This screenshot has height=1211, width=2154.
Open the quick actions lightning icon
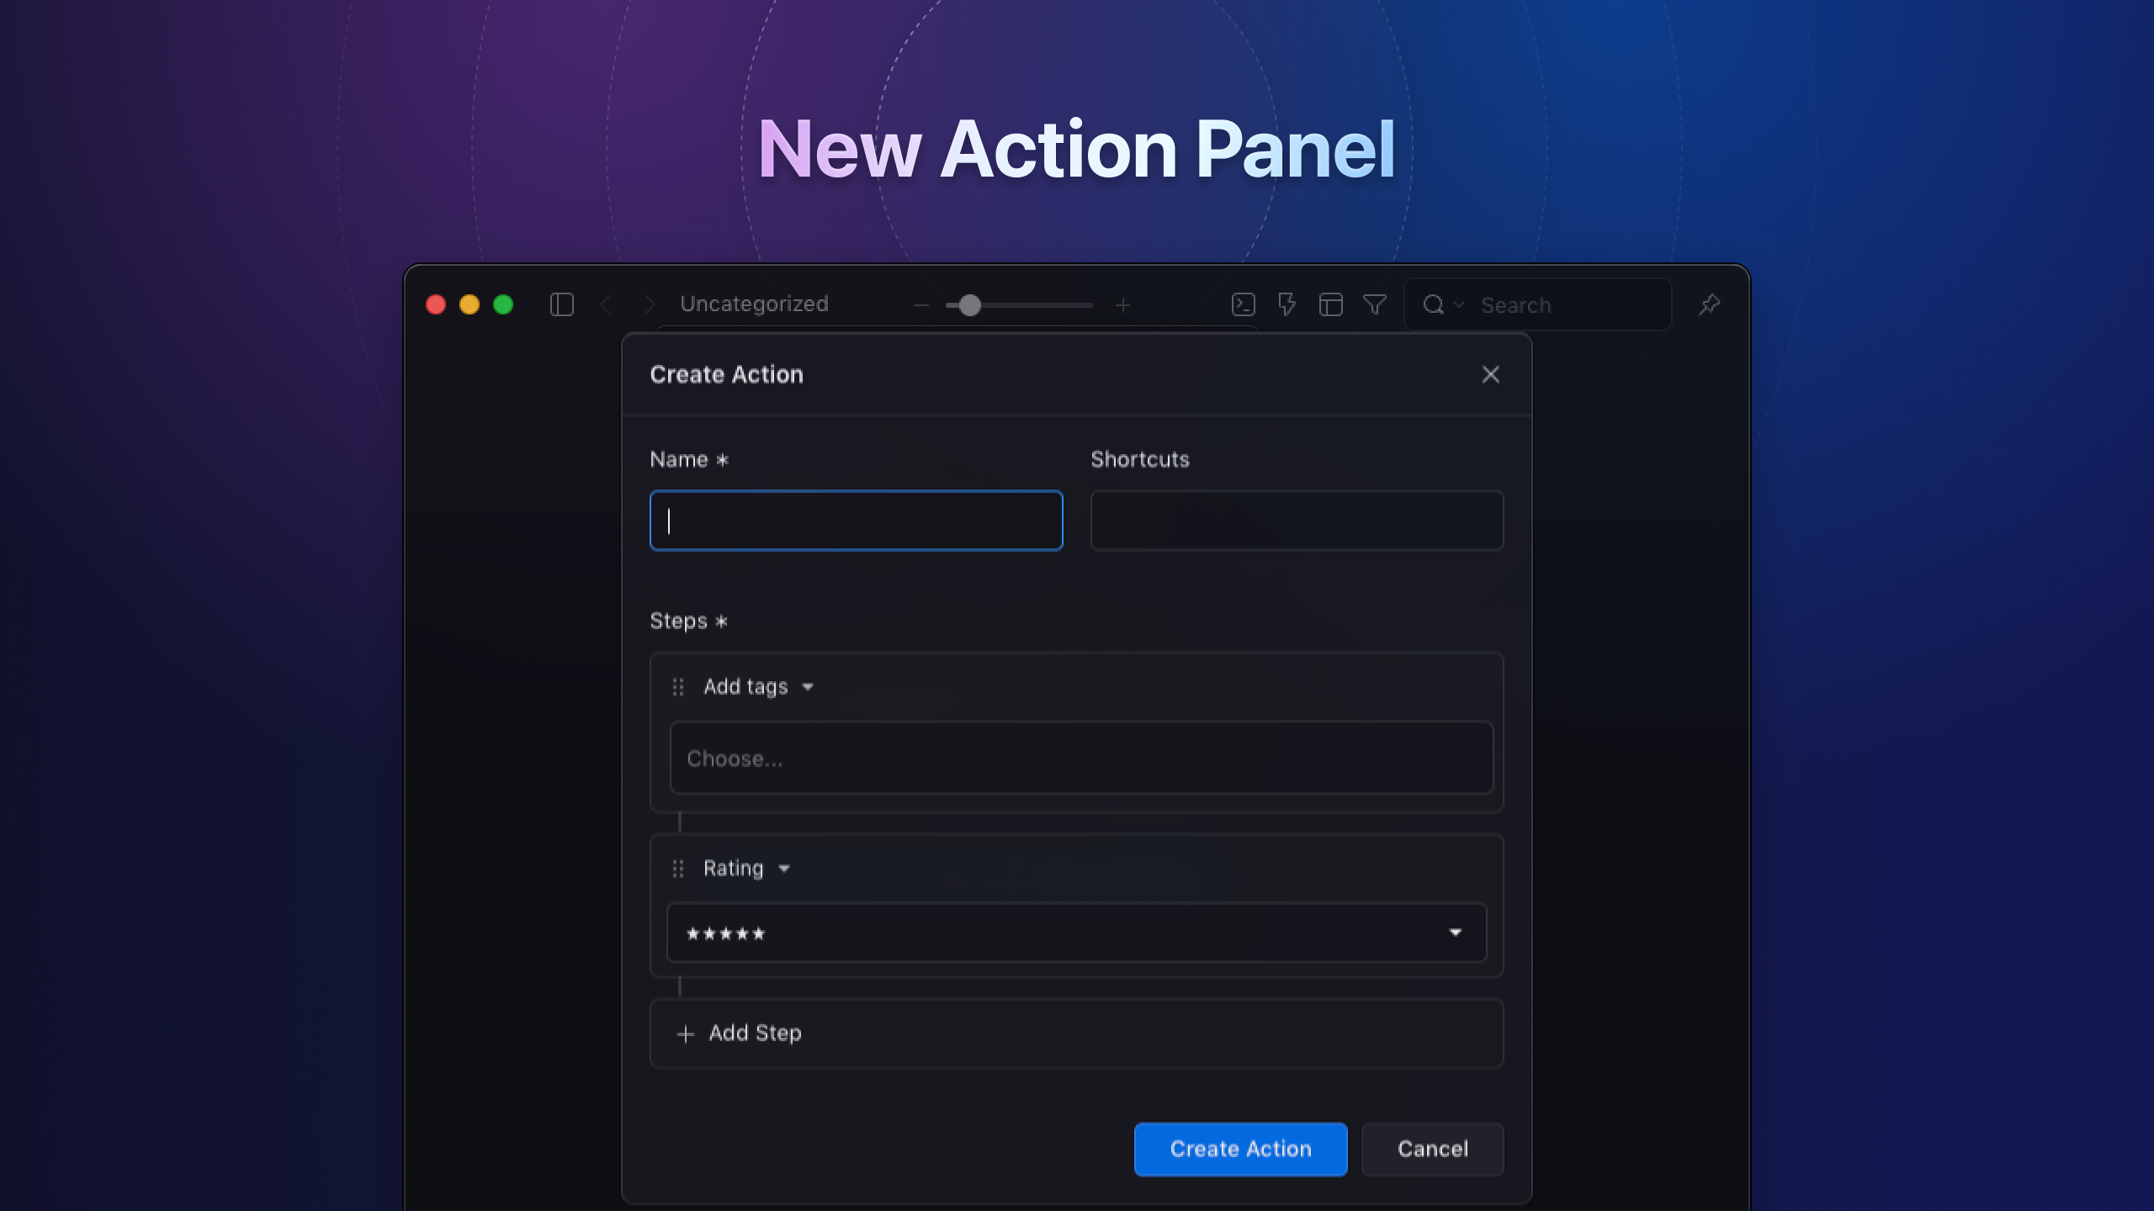[1287, 304]
